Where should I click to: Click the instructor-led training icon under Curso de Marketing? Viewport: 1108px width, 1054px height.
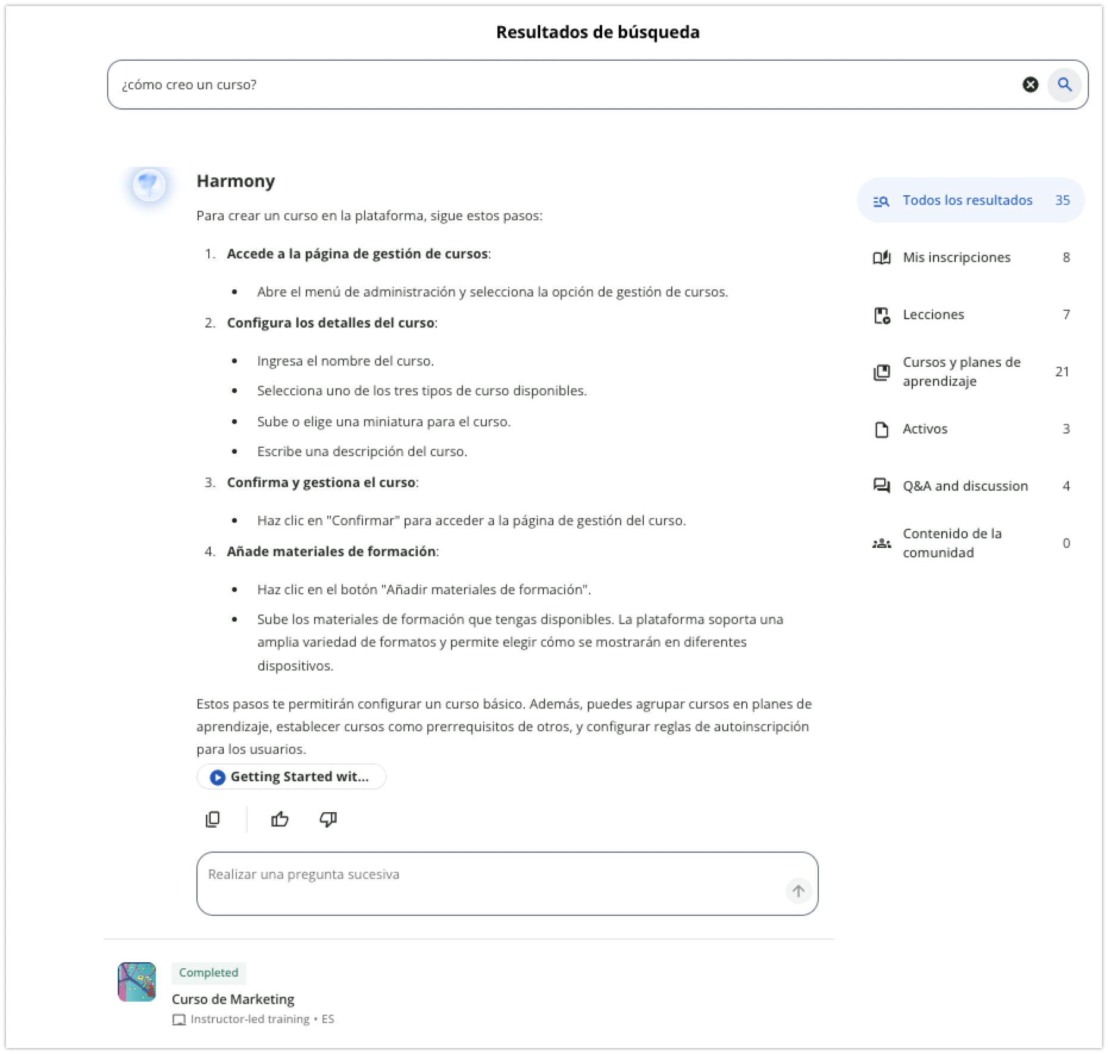coord(179,1019)
